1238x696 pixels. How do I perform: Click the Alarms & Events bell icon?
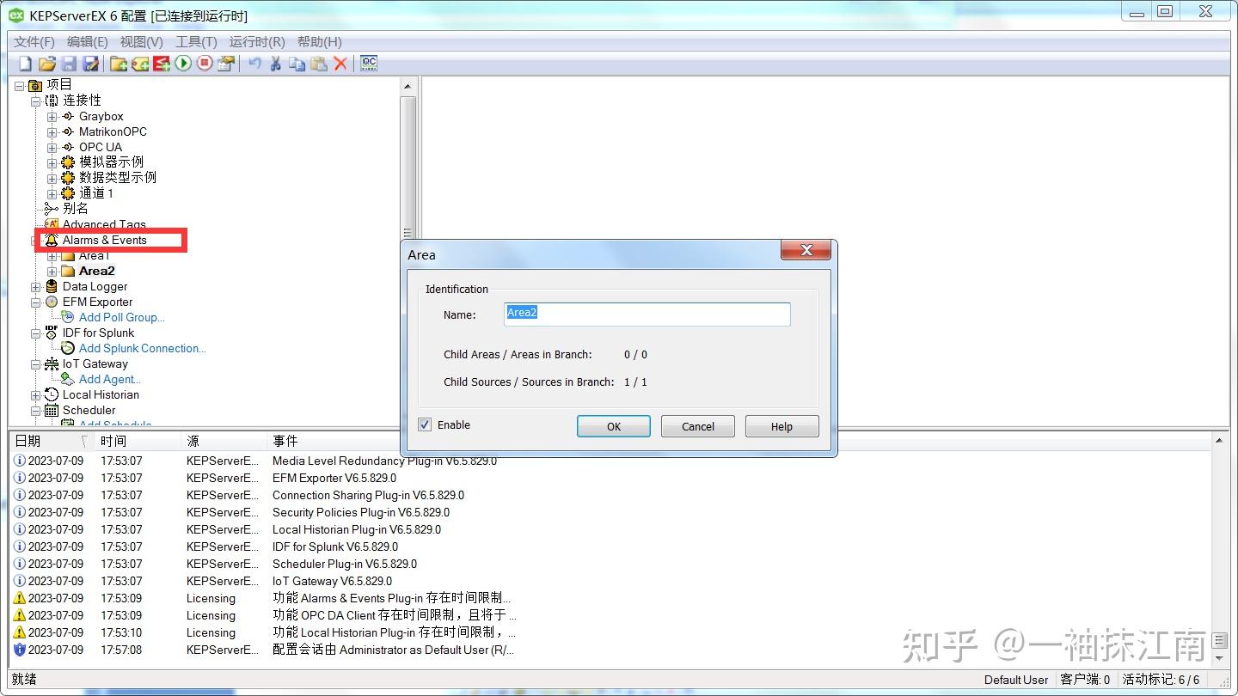tap(52, 240)
